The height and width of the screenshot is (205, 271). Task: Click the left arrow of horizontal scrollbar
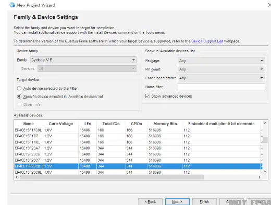pos(17,177)
